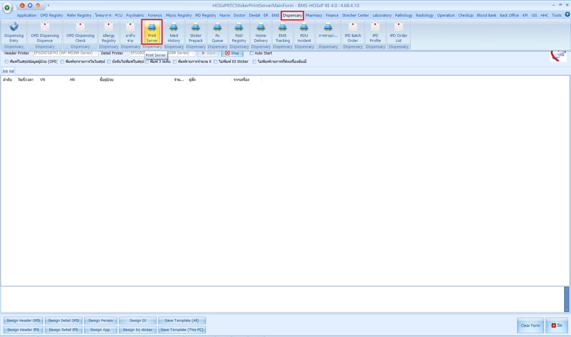Click the Design App. button
This screenshot has width=571, height=337.
[x=101, y=330]
